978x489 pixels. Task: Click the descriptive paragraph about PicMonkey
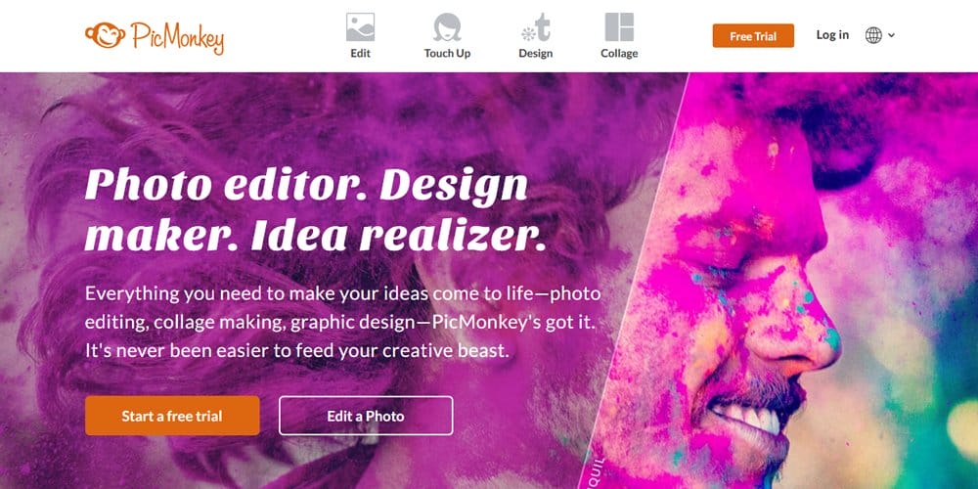pyautogui.click(x=343, y=323)
